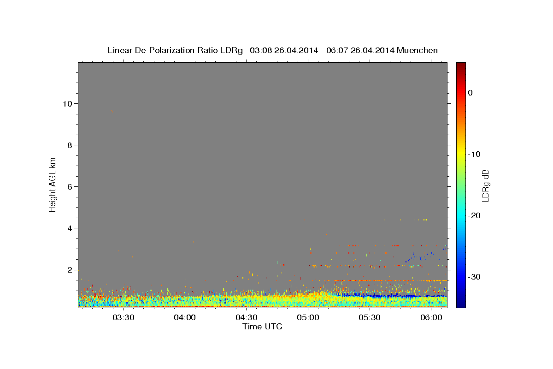Click the 'Muenchen' location text in title
553x369 pixels.
point(418,50)
